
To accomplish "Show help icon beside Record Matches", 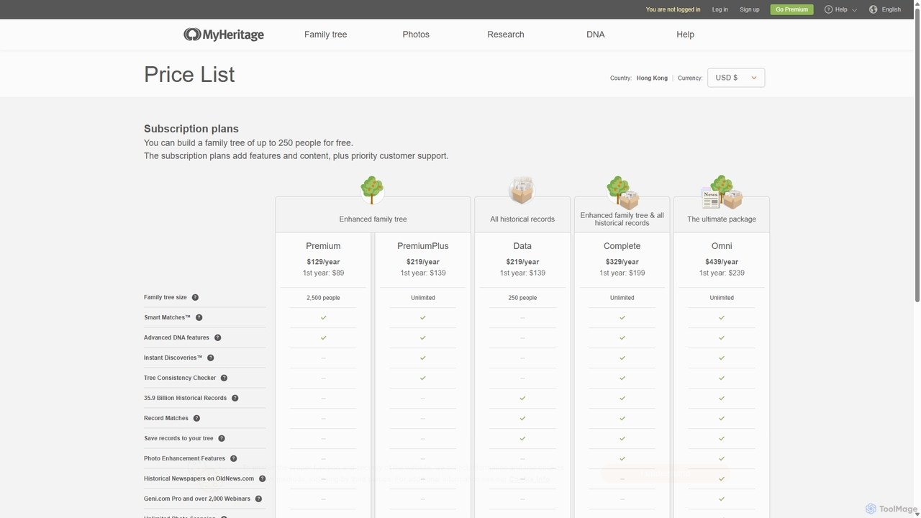I will point(196,418).
